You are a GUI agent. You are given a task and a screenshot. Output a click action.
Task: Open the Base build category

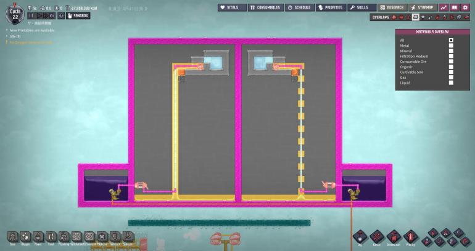(12, 237)
